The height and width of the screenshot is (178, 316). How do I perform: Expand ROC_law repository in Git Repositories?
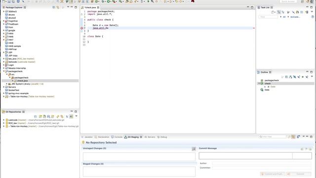coord(3,123)
